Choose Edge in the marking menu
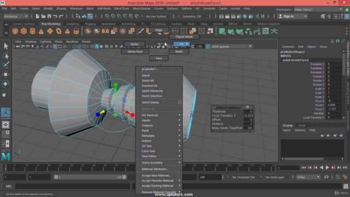Viewport: 350px width, 197px height. click(x=159, y=30)
